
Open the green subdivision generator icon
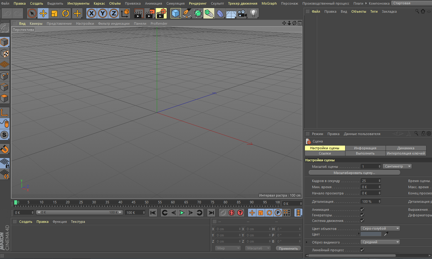[x=198, y=13]
